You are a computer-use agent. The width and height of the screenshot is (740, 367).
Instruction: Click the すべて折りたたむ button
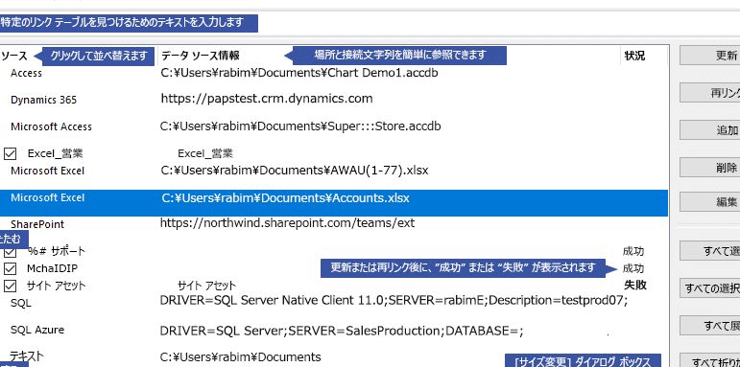point(710,360)
